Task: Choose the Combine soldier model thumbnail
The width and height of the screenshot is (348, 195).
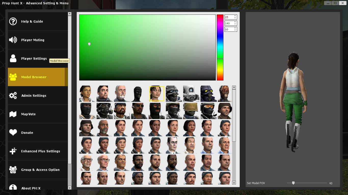Action: click(x=174, y=93)
